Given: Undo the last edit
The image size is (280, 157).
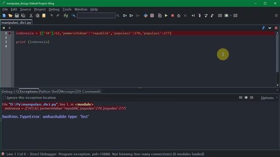Looking at the screenshot, I should [52, 16].
